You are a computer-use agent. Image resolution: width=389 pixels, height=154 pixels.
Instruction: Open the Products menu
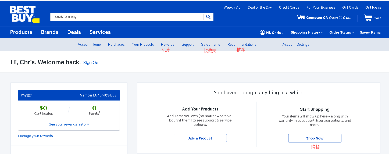pos(21,32)
